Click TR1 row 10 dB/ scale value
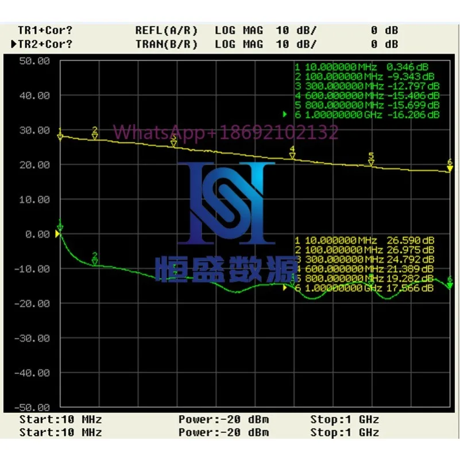 (296, 30)
